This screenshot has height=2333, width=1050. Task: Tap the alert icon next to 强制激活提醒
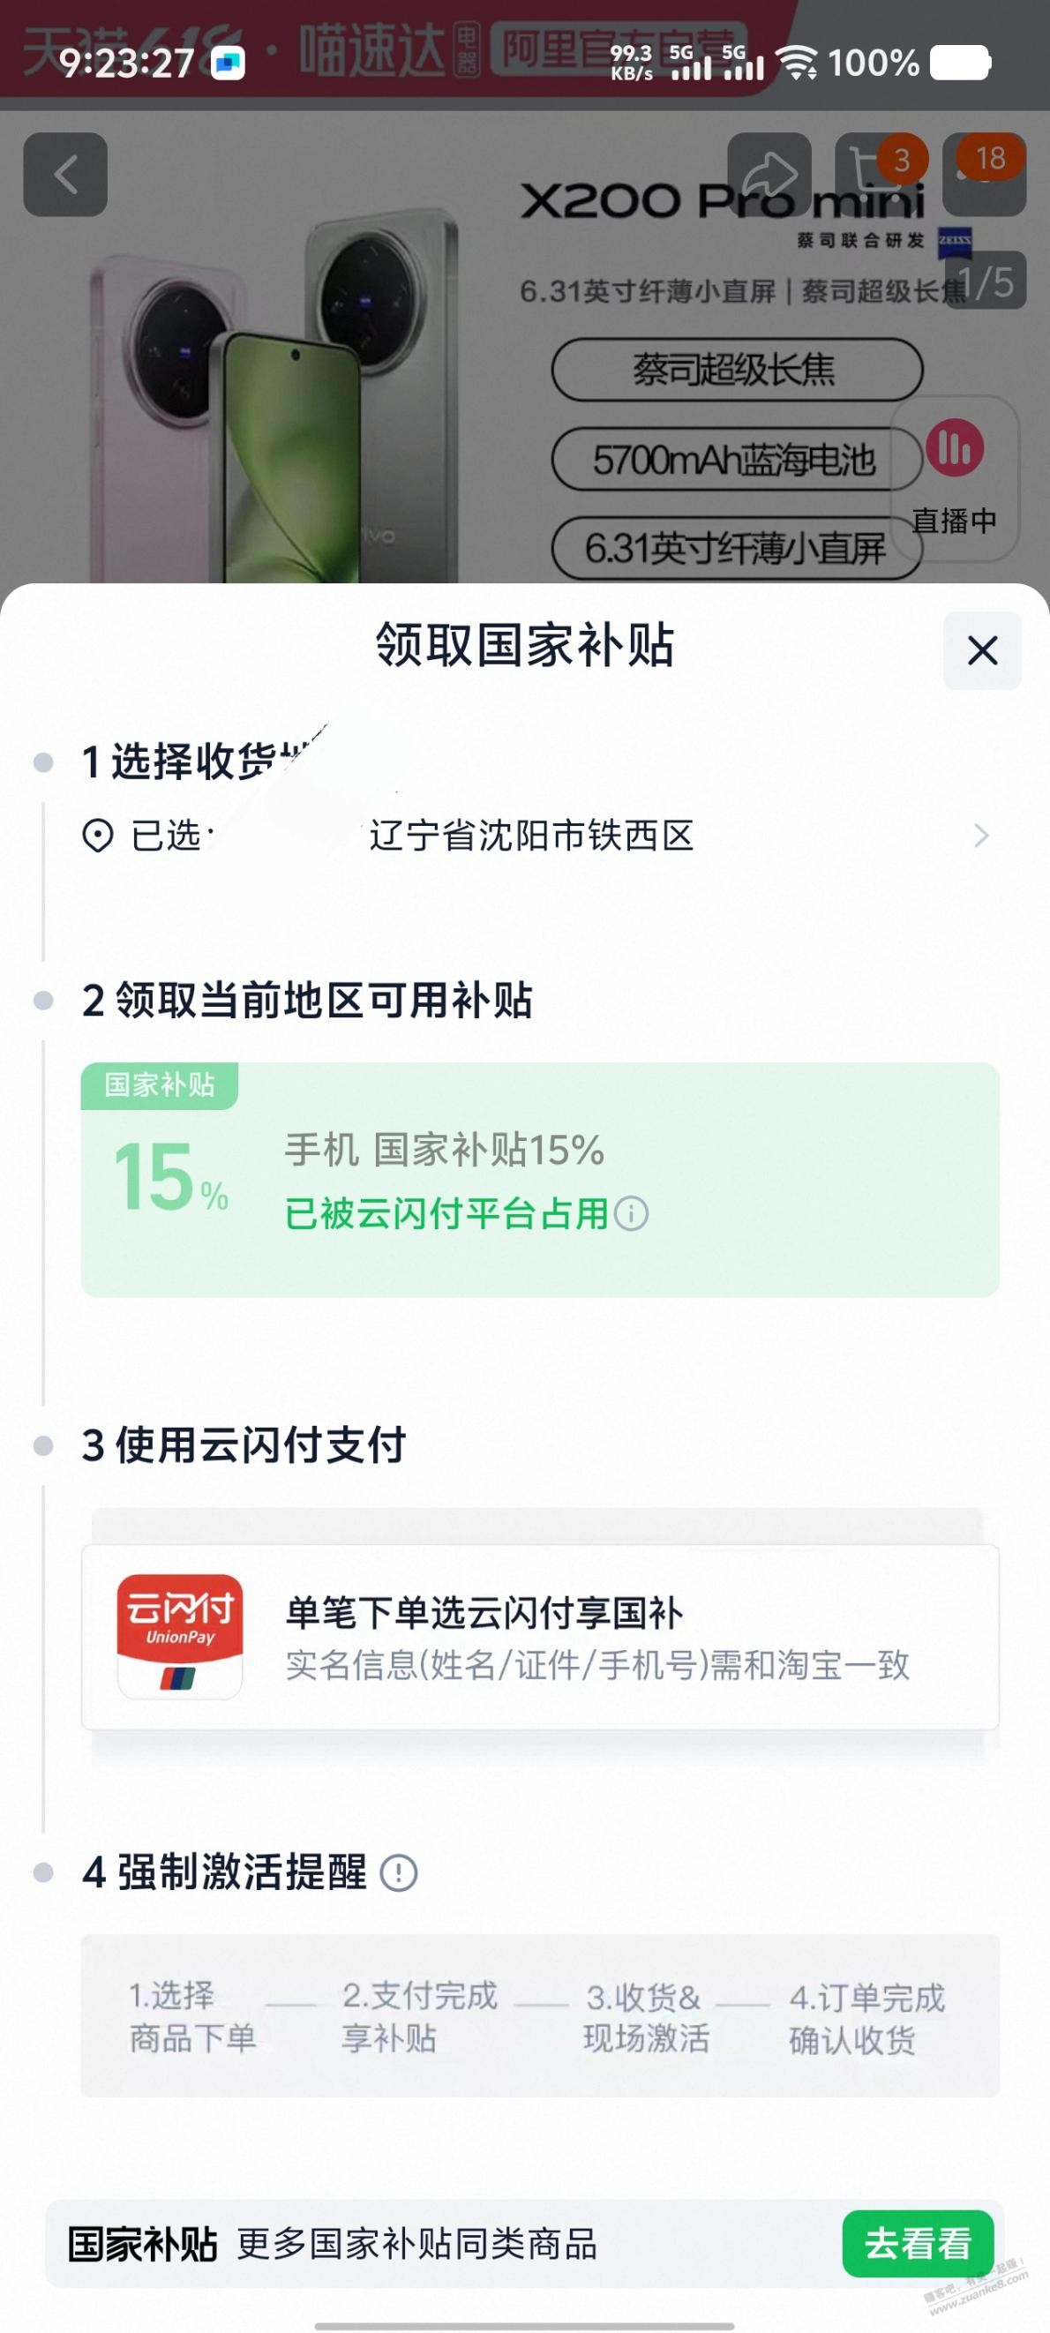(x=398, y=1872)
